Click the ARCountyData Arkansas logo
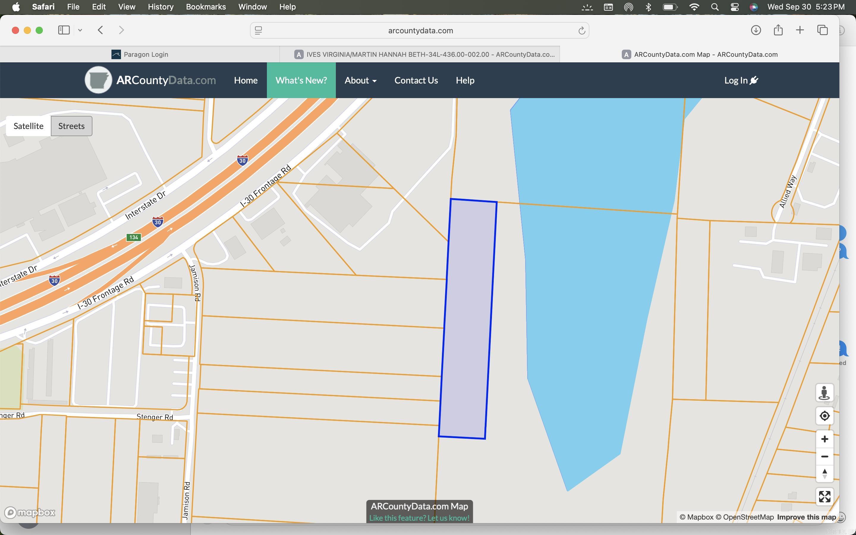Image resolution: width=856 pixels, height=535 pixels. point(98,80)
